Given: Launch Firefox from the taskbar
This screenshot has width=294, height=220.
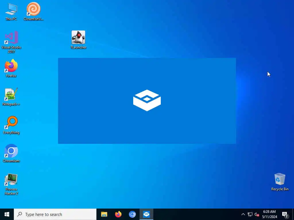Looking at the screenshot, I should point(118,214).
